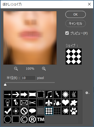This screenshot has height=127, width=94.
Task: Click the current シェイプ preview thumbnail
Action: (x=74, y=57)
